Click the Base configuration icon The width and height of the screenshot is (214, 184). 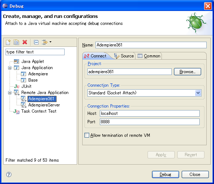[23, 80]
